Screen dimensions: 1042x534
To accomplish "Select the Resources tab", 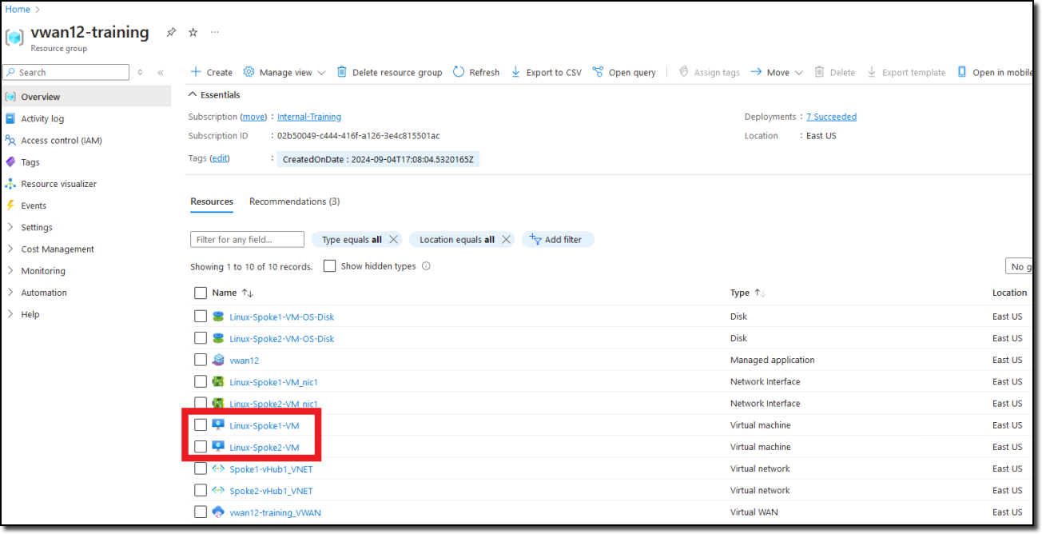I will pyautogui.click(x=212, y=201).
